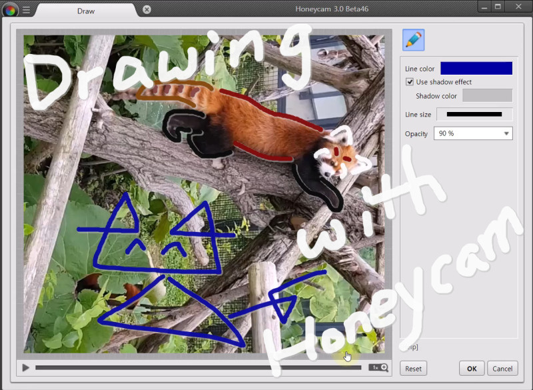Click the Cancel button
This screenshot has width=533, height=390.
(502, 368)
